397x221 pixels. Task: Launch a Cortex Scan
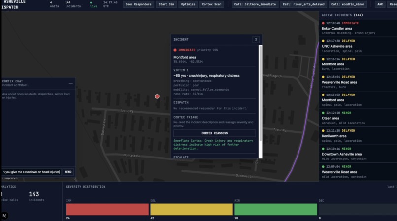point(212,4)
